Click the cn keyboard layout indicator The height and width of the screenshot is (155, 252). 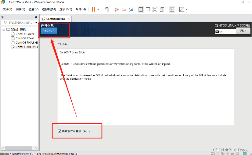(225, 31)
